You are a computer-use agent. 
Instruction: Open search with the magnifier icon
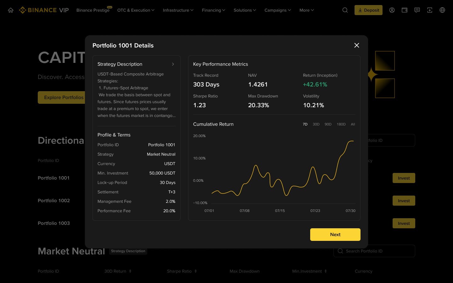click(x=345, y=10)
